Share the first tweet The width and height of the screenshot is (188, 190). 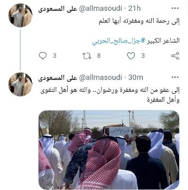[175, 56]
